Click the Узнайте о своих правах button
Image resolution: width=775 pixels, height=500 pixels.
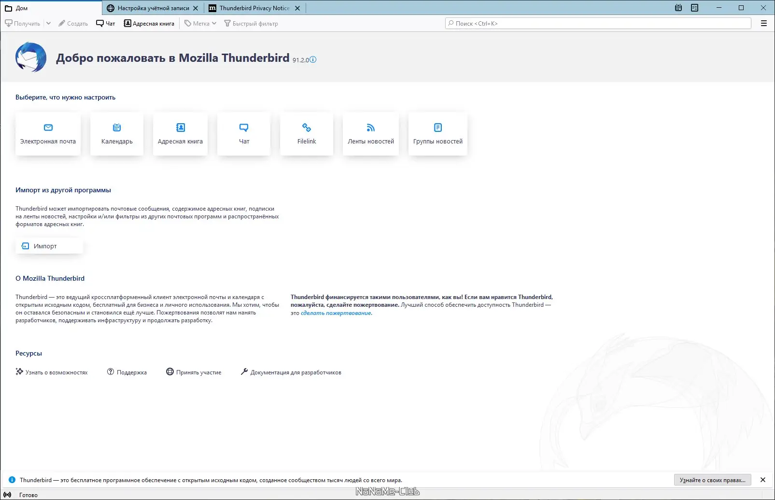[713, 480]
